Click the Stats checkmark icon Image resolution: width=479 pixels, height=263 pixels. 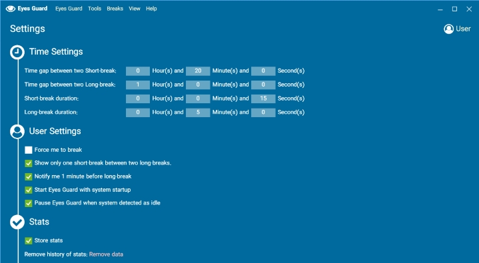pos(17,222)
